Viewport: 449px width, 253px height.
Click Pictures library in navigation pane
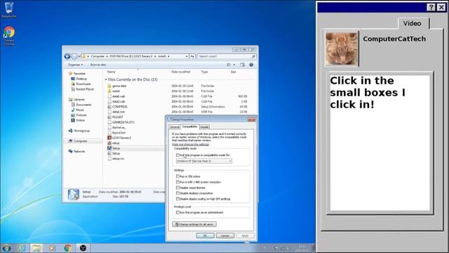(x=81, y=115)
